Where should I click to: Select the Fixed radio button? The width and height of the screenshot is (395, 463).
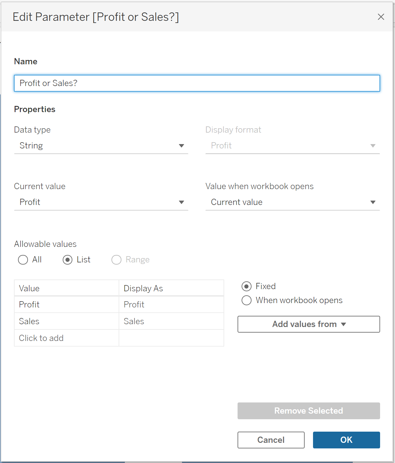247,286
